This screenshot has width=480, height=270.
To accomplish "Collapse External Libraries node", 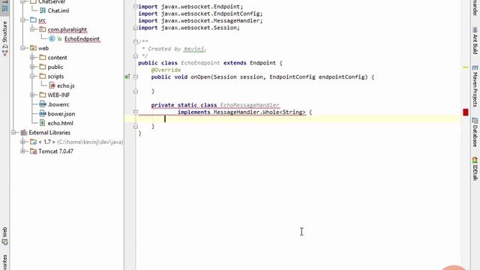I will tap(13, 133).
